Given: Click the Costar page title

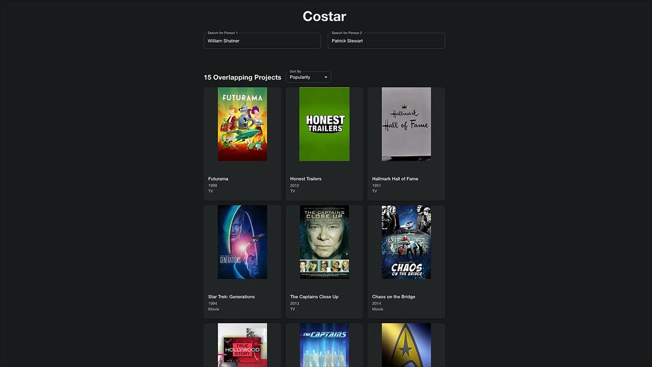Looking at the screenshot, I should point(324,16).
